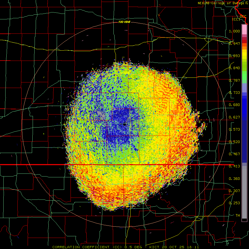Image resolution: width=249 pixels, height=249 pixels.
Task: Click the 50 NMI range ring label
Action: [124, 73]
